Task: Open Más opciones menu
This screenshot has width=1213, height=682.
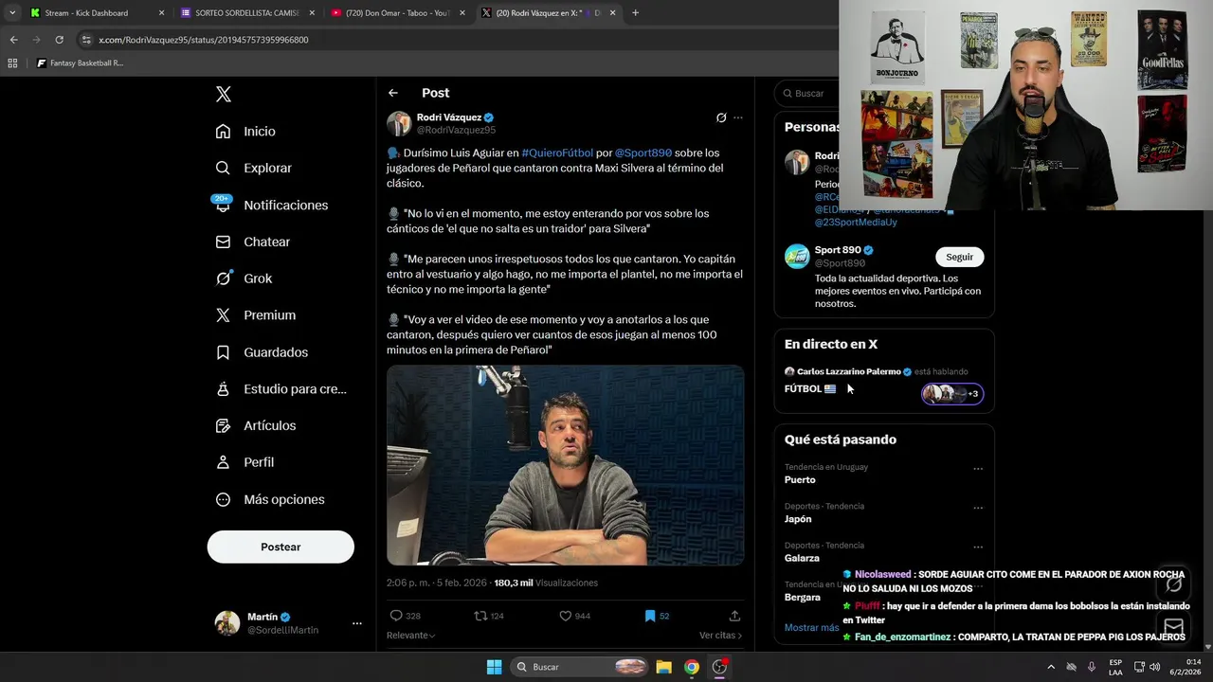Action: click(270, 499)
